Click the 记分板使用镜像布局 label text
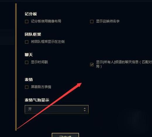The width and height of the screenshot is (152, 137). click(46, 21)
